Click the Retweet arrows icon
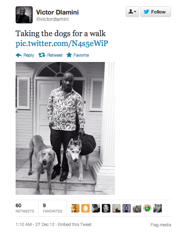Viewport: 176px width, 232px height. point(42,55)
